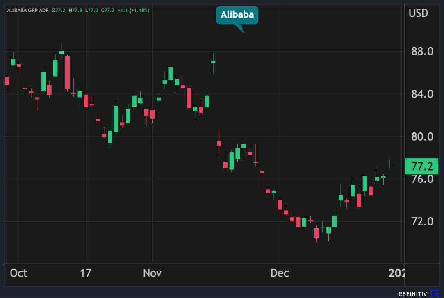Screen dimensions: 444x298
Task: Click the Oct date axis label
Action: 19,273
